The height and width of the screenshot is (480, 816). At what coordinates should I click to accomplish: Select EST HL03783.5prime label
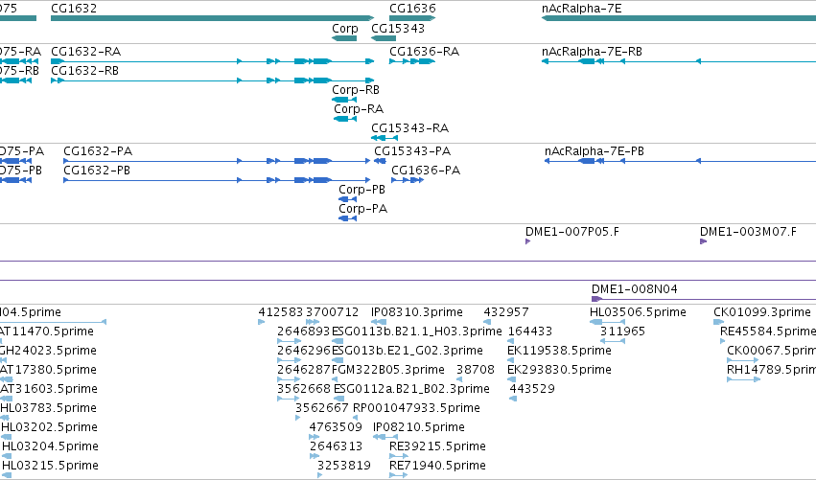pos(48,408)
